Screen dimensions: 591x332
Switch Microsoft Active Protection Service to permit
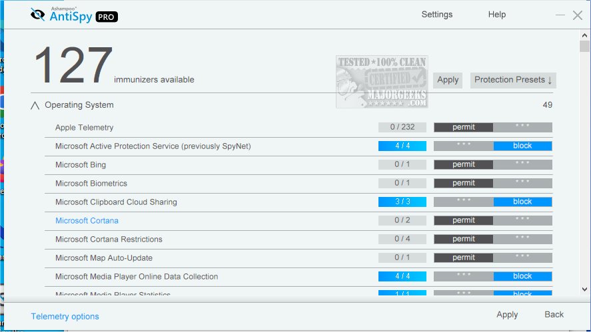[464, 146]
